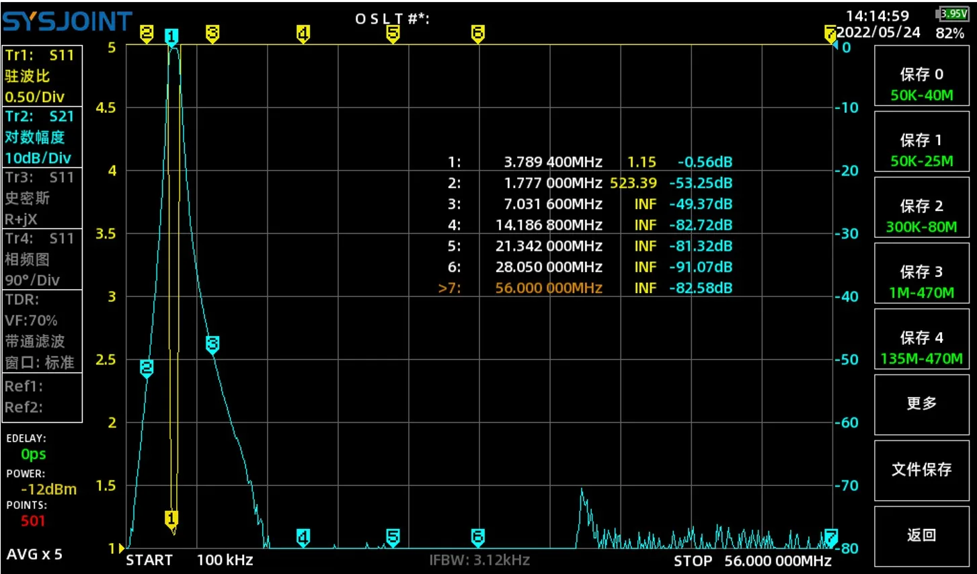Tap the battery 3.95V status icon

[x=951, y=14]
